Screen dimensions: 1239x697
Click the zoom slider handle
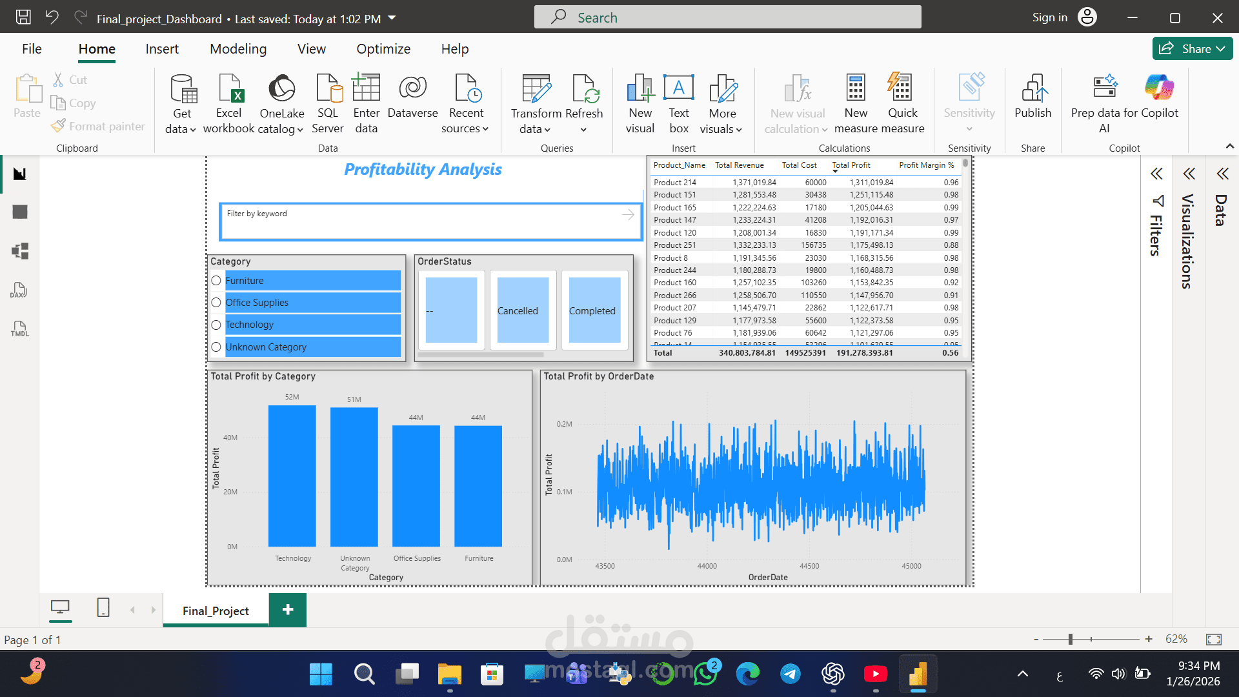[x=1070, y=639]
